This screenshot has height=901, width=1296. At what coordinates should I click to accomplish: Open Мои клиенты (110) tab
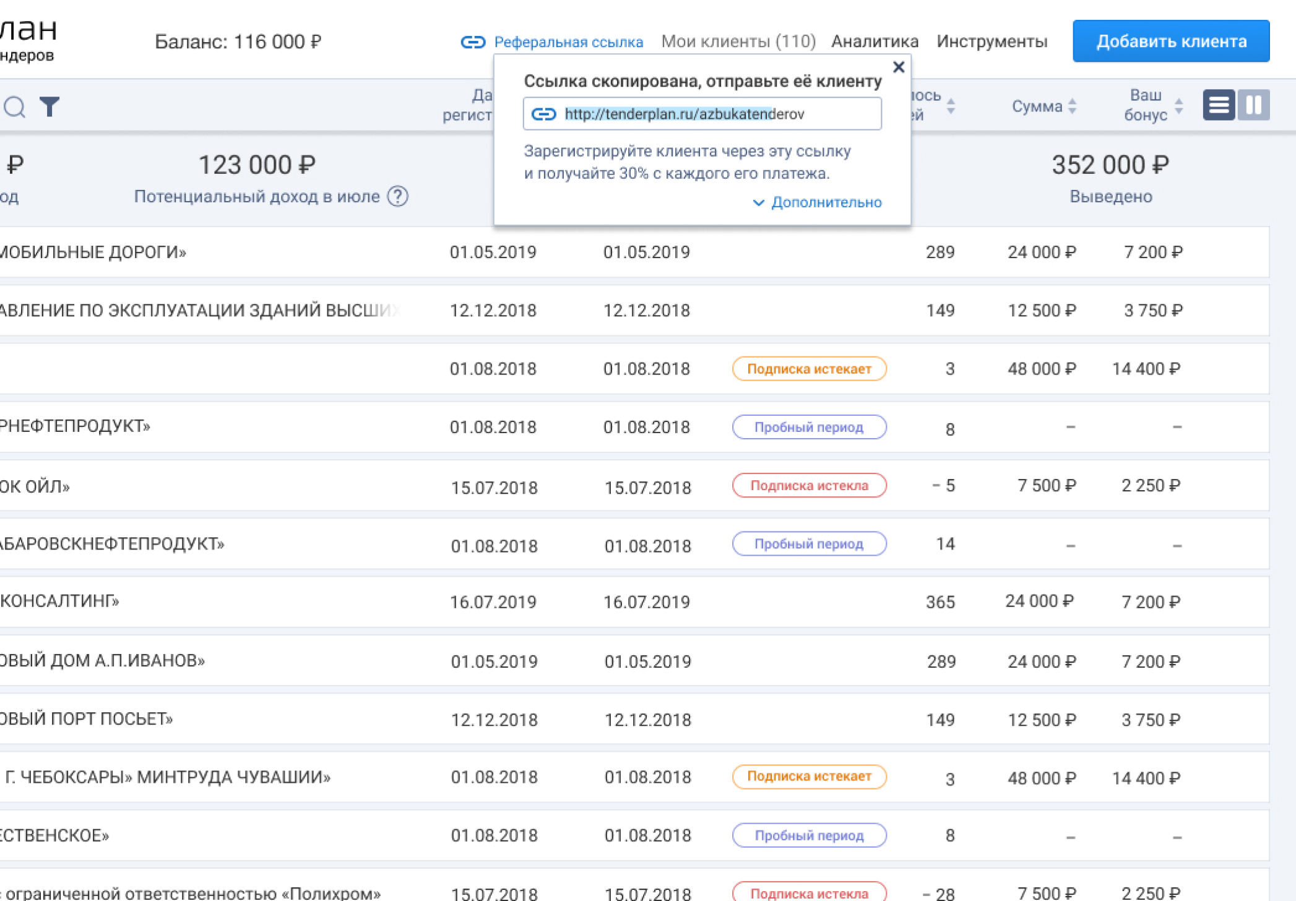[x=738, y=41]
